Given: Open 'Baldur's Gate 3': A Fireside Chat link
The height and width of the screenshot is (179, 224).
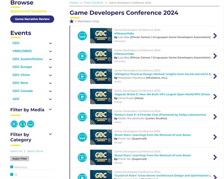Looking at the screenshot, I should pos(160,114).
